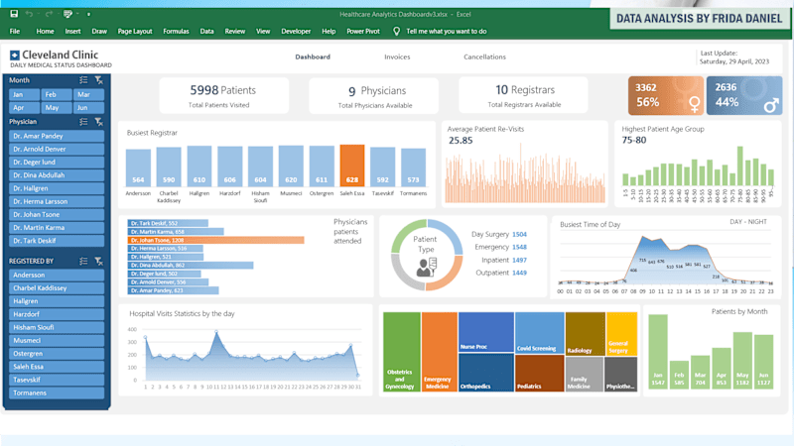The width and height of the screenshot is (794, 446).
Task: Click the Cleveland Clinic logo icon
Action: click(15, 56)
